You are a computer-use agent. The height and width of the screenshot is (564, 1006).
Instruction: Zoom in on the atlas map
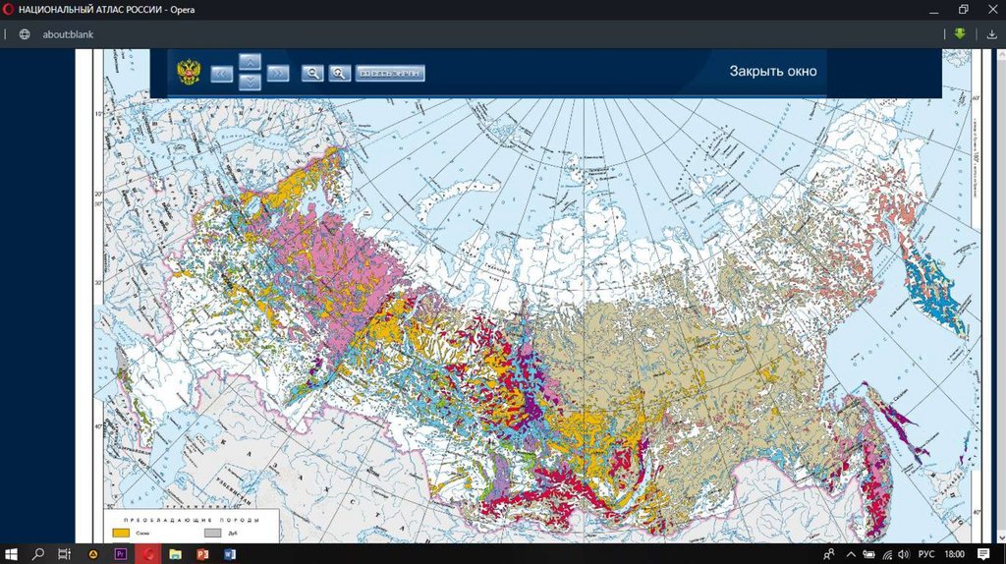click(340, 73)
